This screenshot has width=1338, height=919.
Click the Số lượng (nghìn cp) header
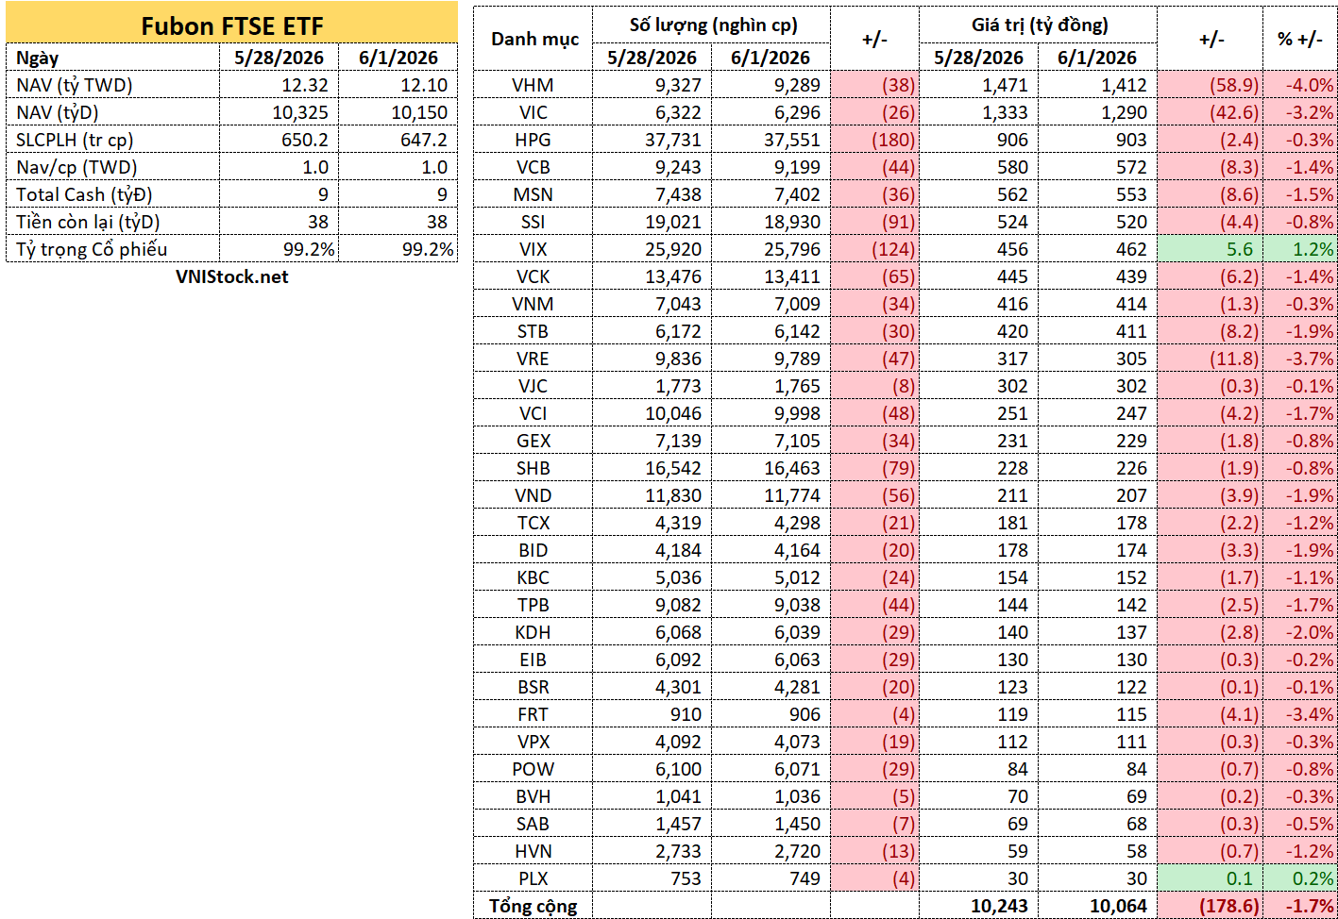712,25
